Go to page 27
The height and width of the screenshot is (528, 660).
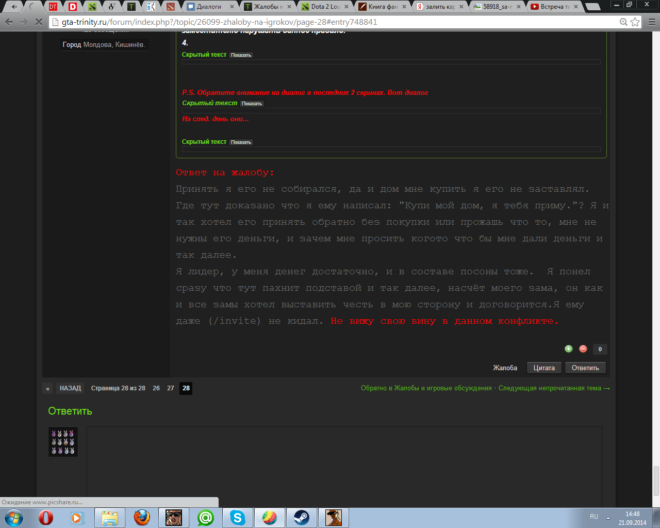coord(171,388)
